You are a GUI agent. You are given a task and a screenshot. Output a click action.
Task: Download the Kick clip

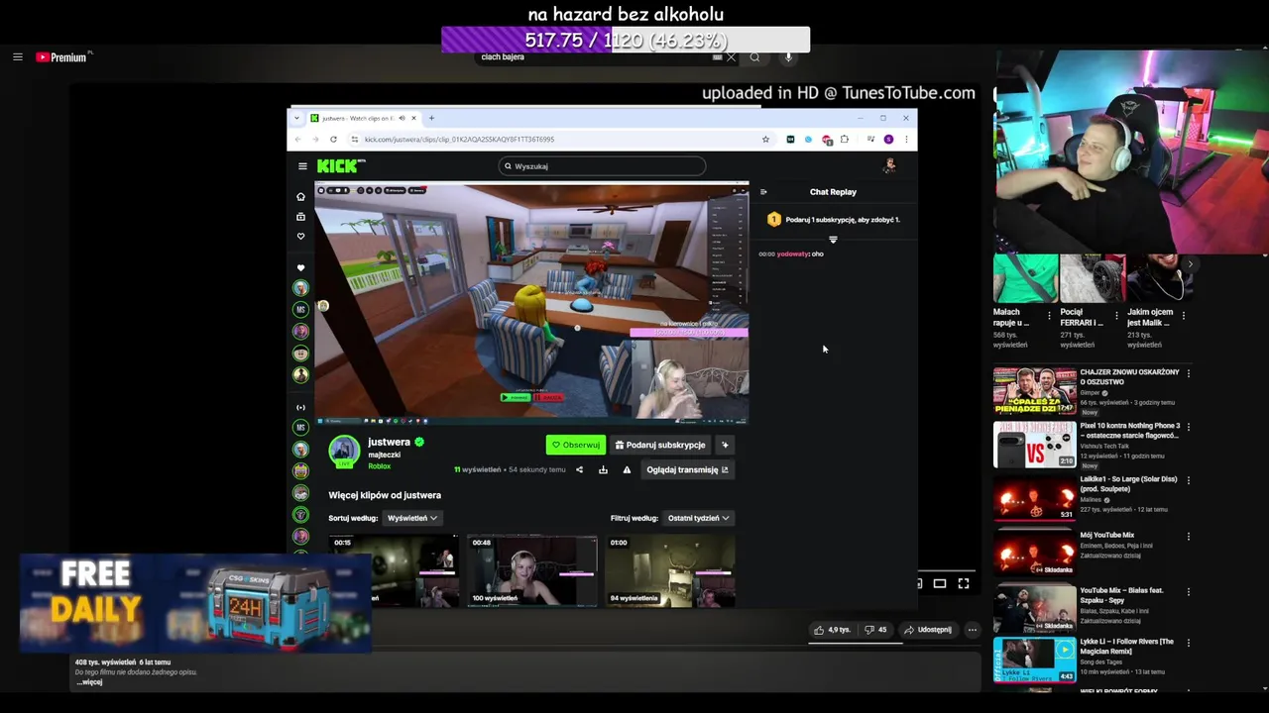coord(603,469)
